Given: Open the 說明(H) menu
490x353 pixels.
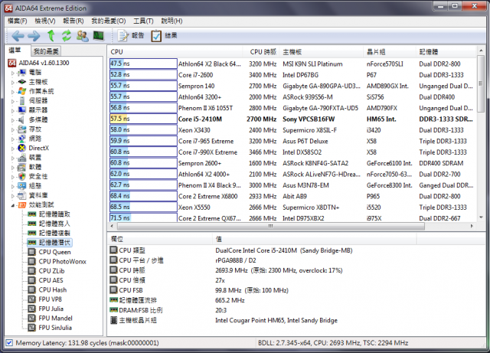Looking at the screenshot, I should [x=171, y=21].
